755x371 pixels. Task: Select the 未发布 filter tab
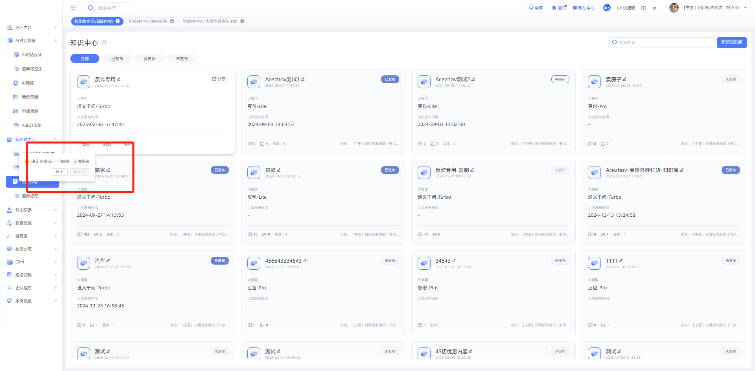pyautogui.click(x=182, y=58)
